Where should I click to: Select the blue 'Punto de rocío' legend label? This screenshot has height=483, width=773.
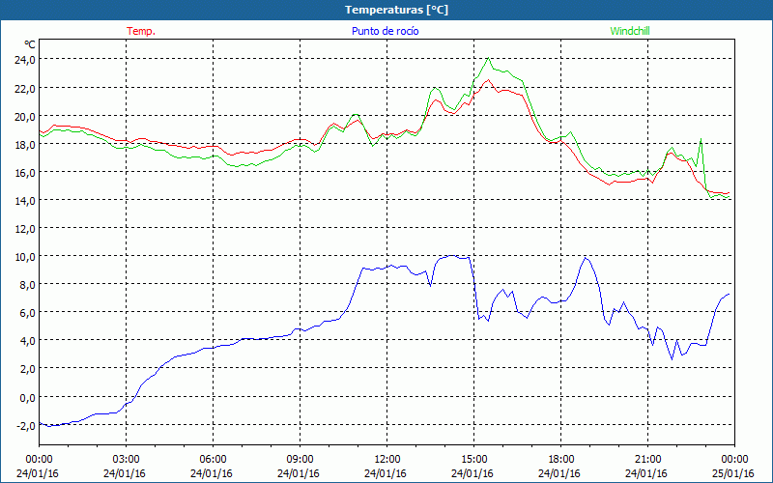(x=385, y=31)
